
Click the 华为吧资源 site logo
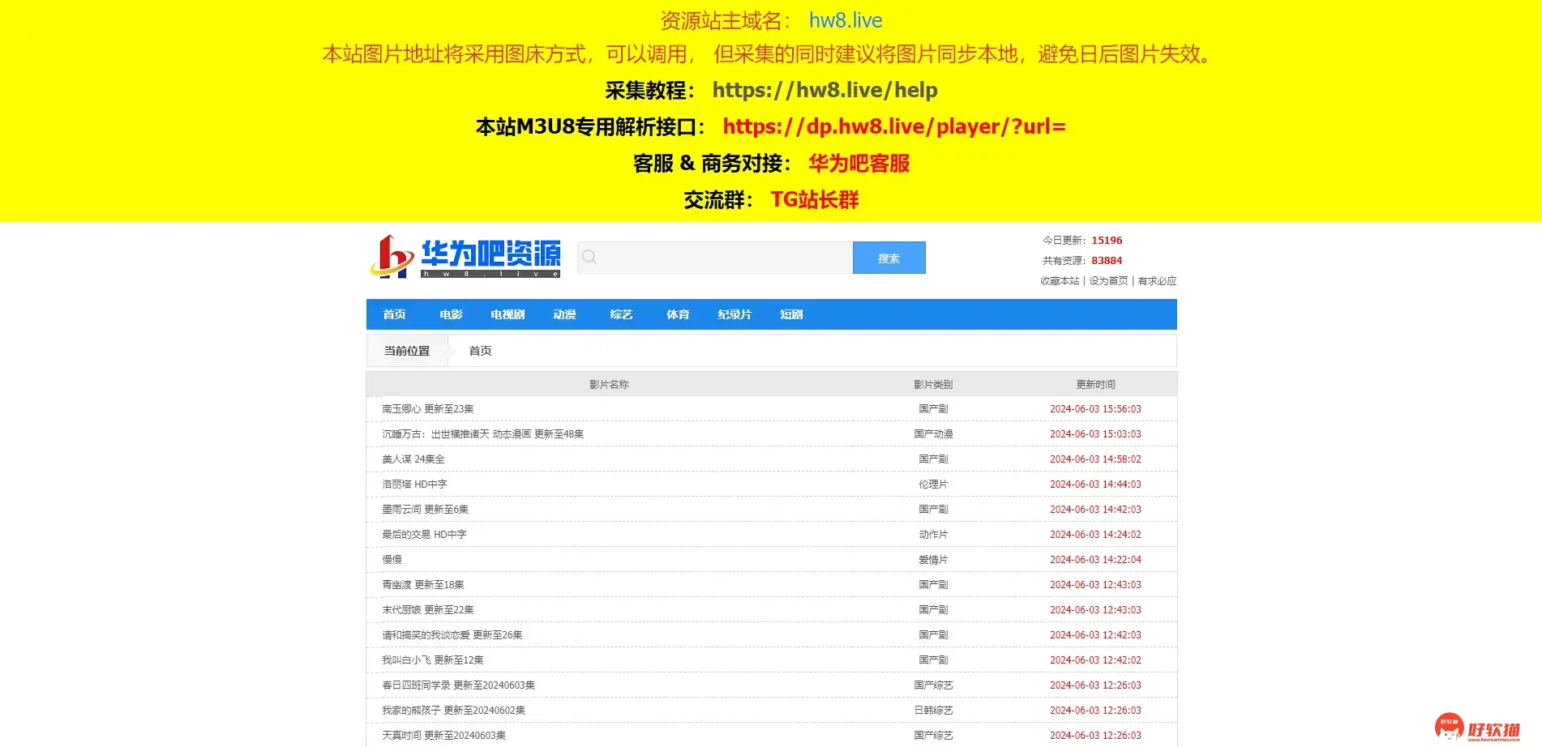(x=465, y=257)
